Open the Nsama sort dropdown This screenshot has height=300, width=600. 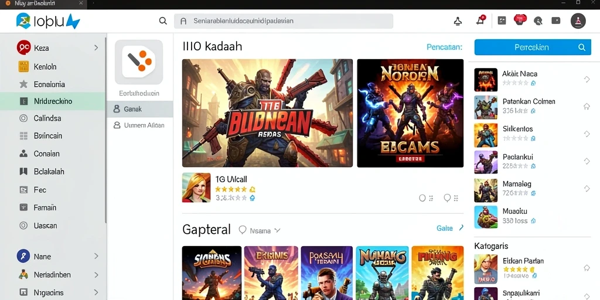pyautogui.click(x=260, y=231)
